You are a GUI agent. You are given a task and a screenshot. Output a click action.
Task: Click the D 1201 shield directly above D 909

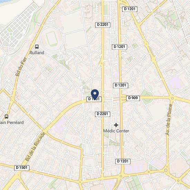[121, 85]
